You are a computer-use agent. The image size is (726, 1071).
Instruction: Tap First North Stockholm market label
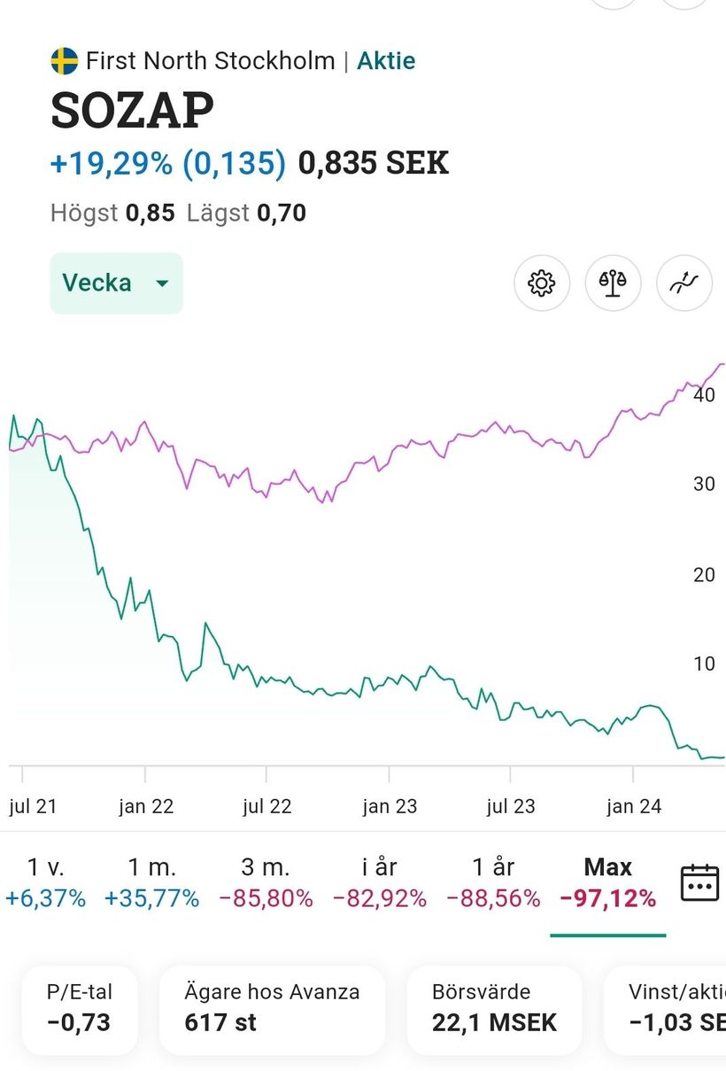click(211, 61)
